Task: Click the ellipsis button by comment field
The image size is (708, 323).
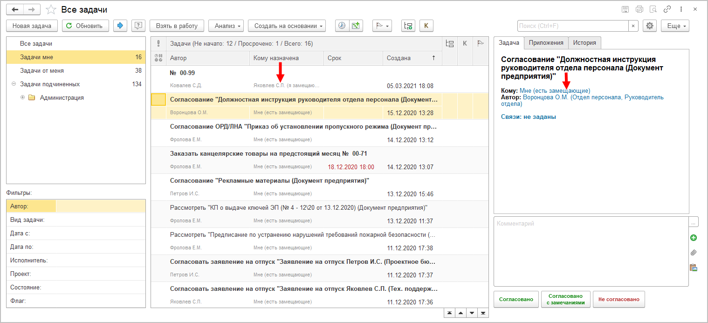Action: click(x=694, y=221)
